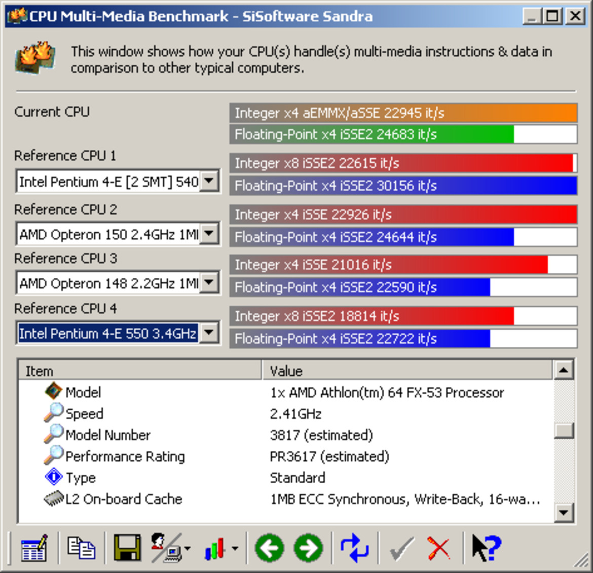Go back with the green left arrow
Image resolution: width=593 pixels, height=573 pixels.
coord(269,548)
